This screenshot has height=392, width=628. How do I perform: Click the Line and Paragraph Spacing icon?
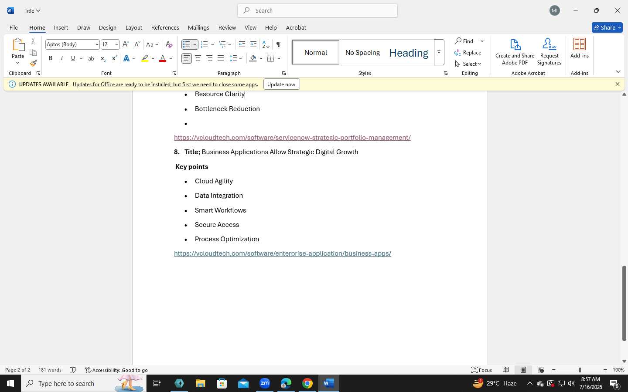click(x=233, y=58)
